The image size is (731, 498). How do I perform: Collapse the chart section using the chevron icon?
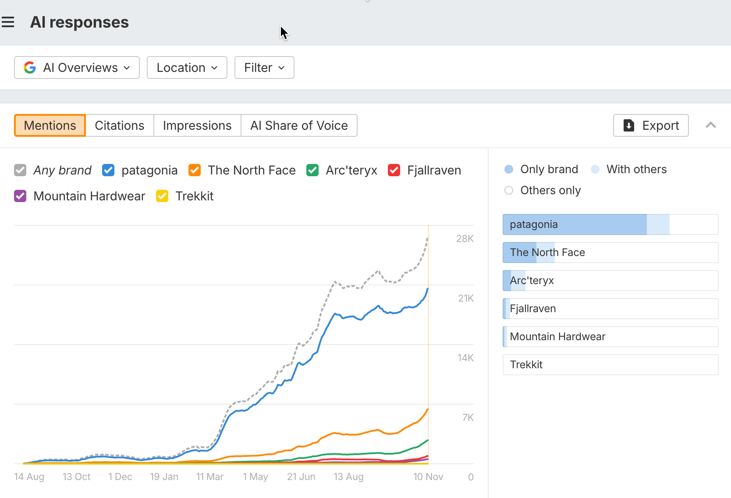pos(711,125)
